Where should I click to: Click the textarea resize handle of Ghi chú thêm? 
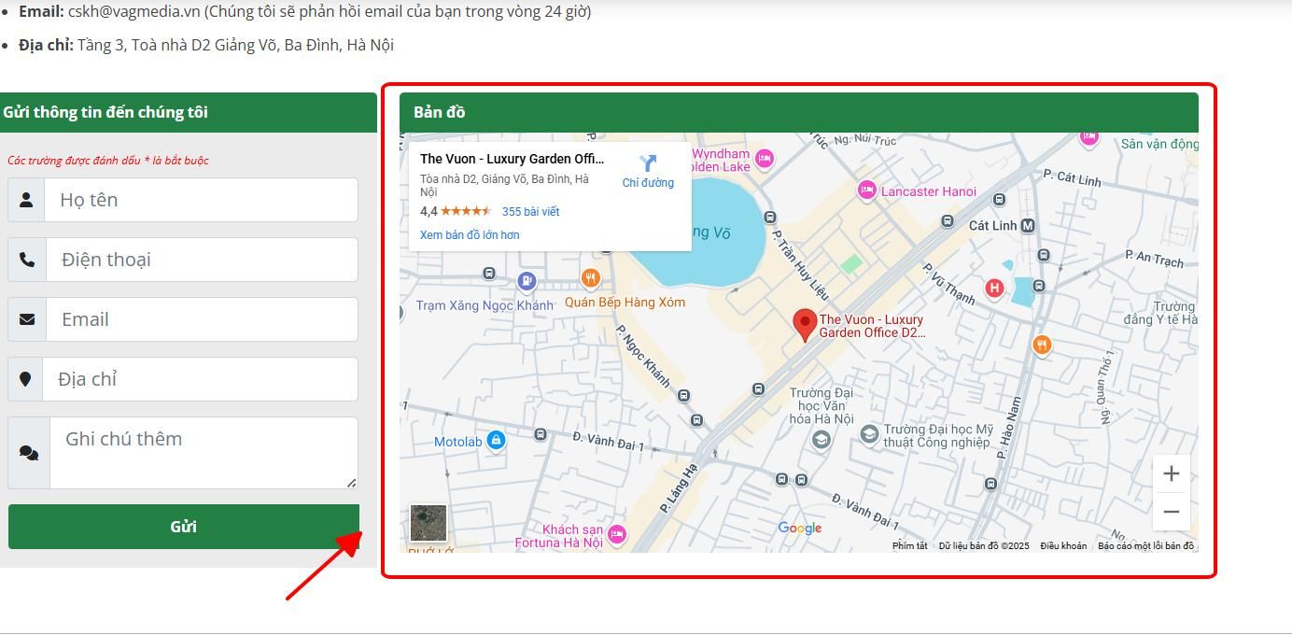[351, 483]
